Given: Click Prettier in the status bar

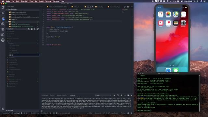Looking at the screenshot, I should pyautogui.click(x=123, y=113).
